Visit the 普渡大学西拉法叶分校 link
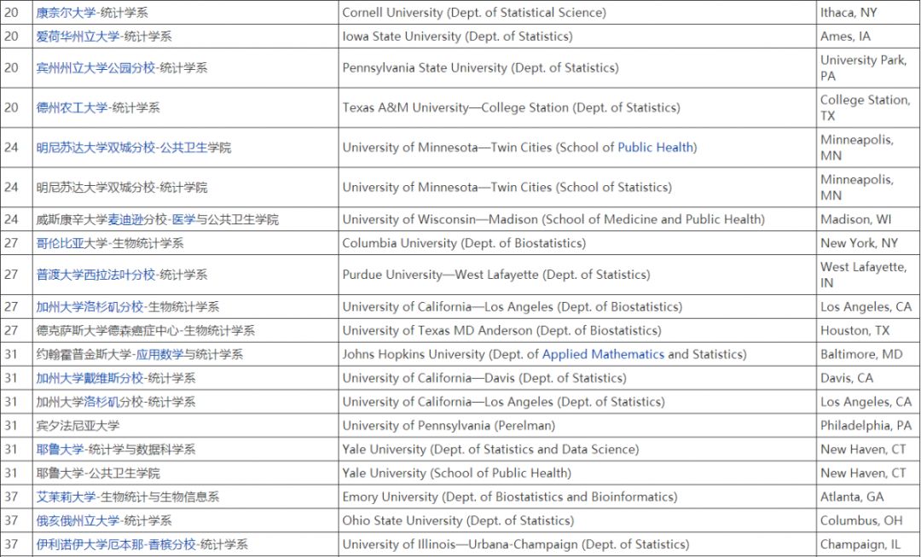This screenshot has height=557, width=921. coord(96,275)
